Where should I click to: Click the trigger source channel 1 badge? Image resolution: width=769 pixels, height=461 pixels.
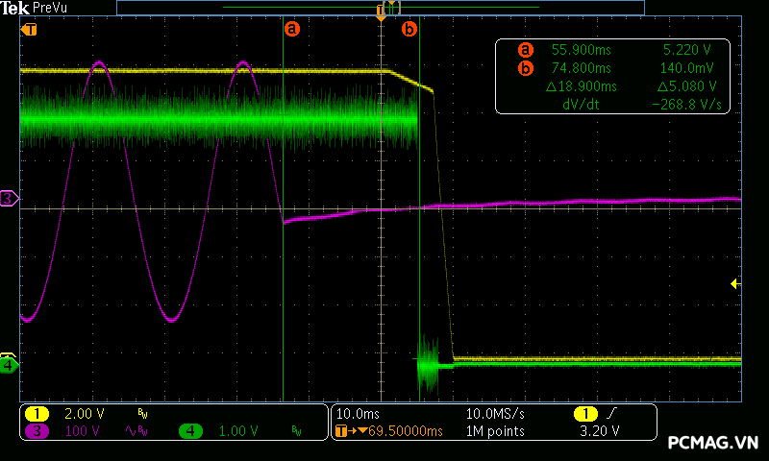[x=585, y=414]
